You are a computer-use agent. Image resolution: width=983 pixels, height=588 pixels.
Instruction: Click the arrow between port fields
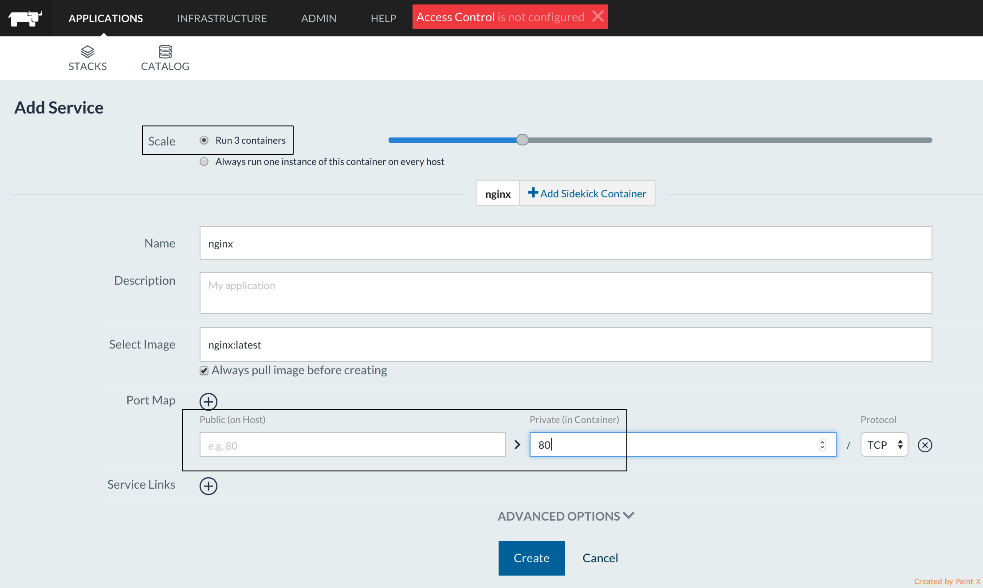coord(517,445)
